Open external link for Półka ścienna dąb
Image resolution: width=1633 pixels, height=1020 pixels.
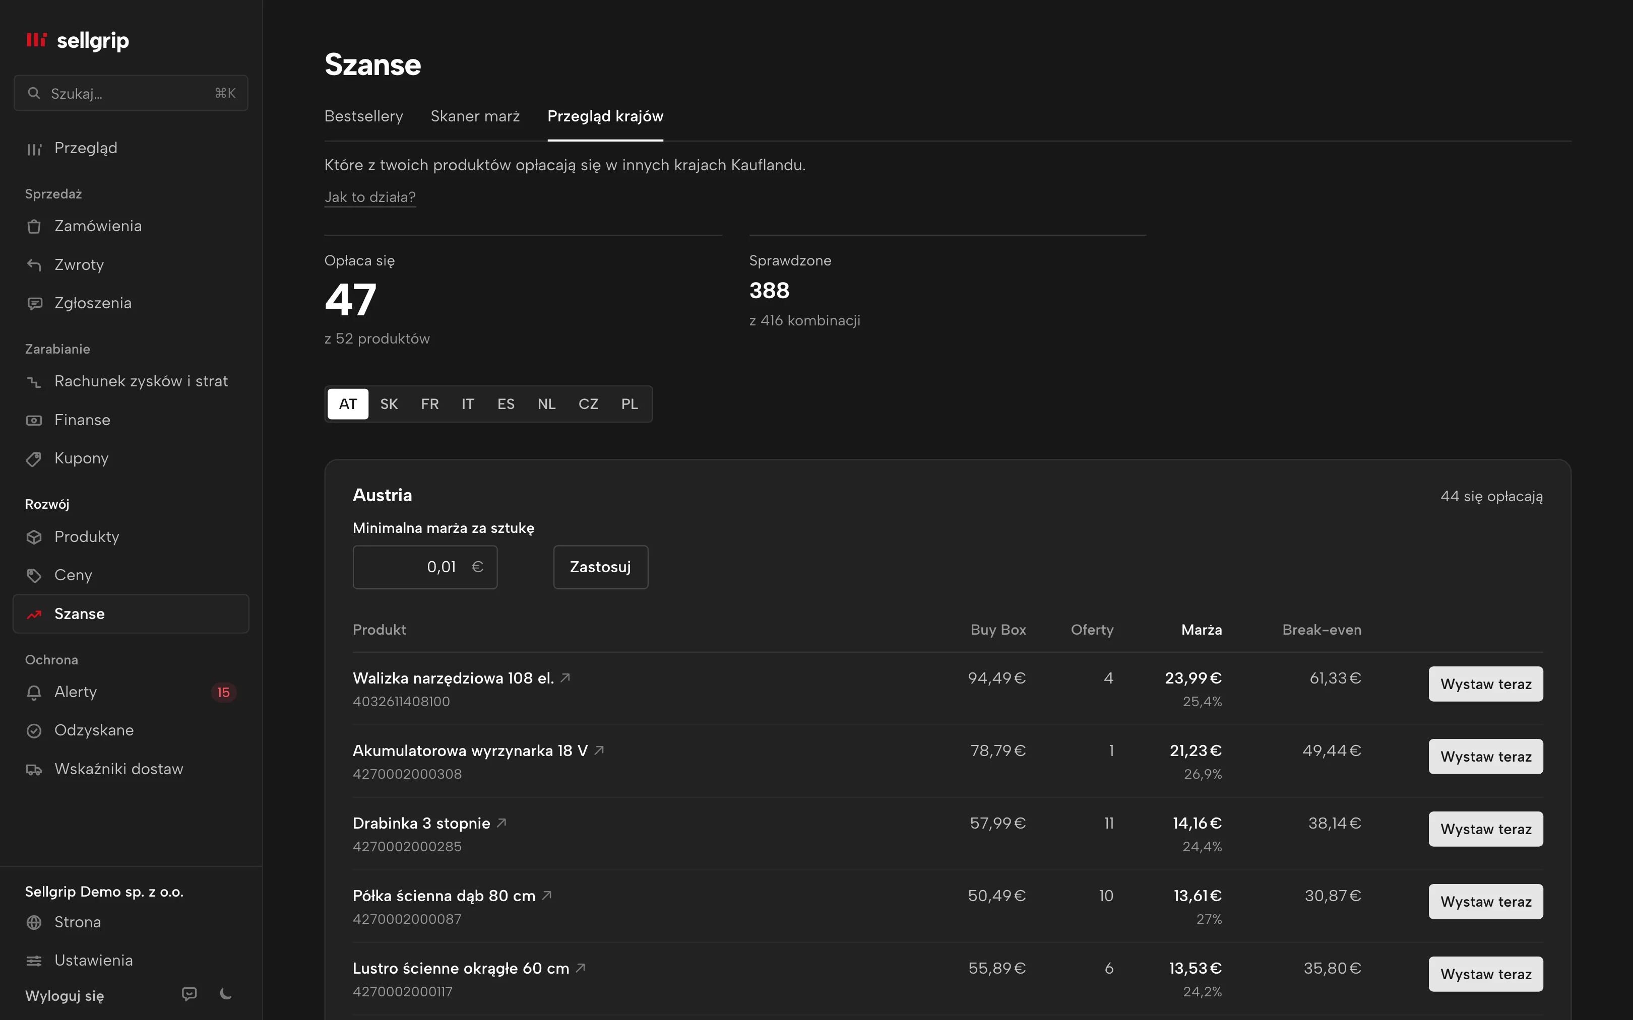(x=547, y=895)
